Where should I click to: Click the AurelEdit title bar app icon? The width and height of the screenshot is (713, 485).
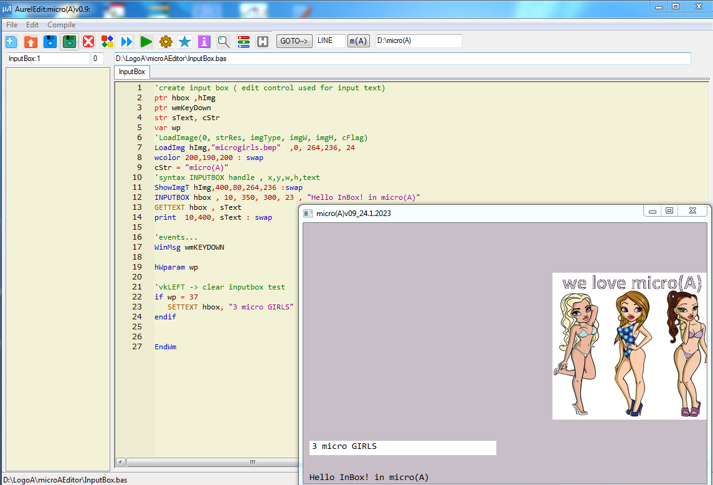point(7,9)
